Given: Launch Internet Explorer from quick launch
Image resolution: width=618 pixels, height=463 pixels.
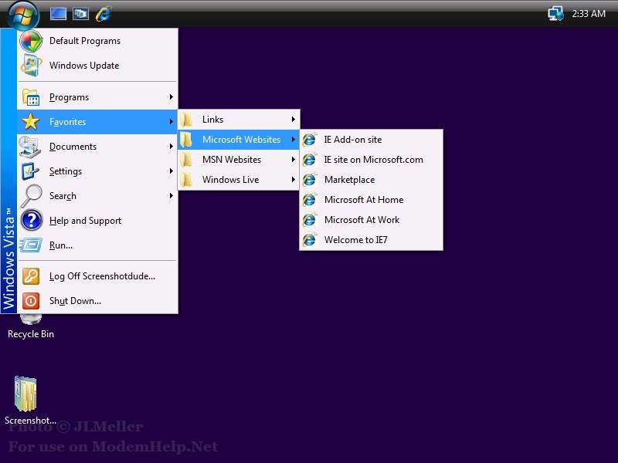Looking at the screenshot, I should pos(104,14).
